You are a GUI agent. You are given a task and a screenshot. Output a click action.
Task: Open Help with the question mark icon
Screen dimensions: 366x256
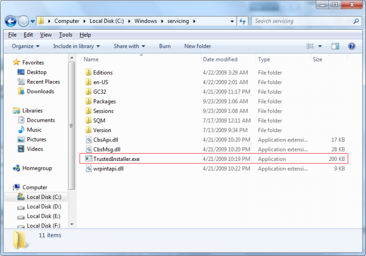(x=351, y=46)
